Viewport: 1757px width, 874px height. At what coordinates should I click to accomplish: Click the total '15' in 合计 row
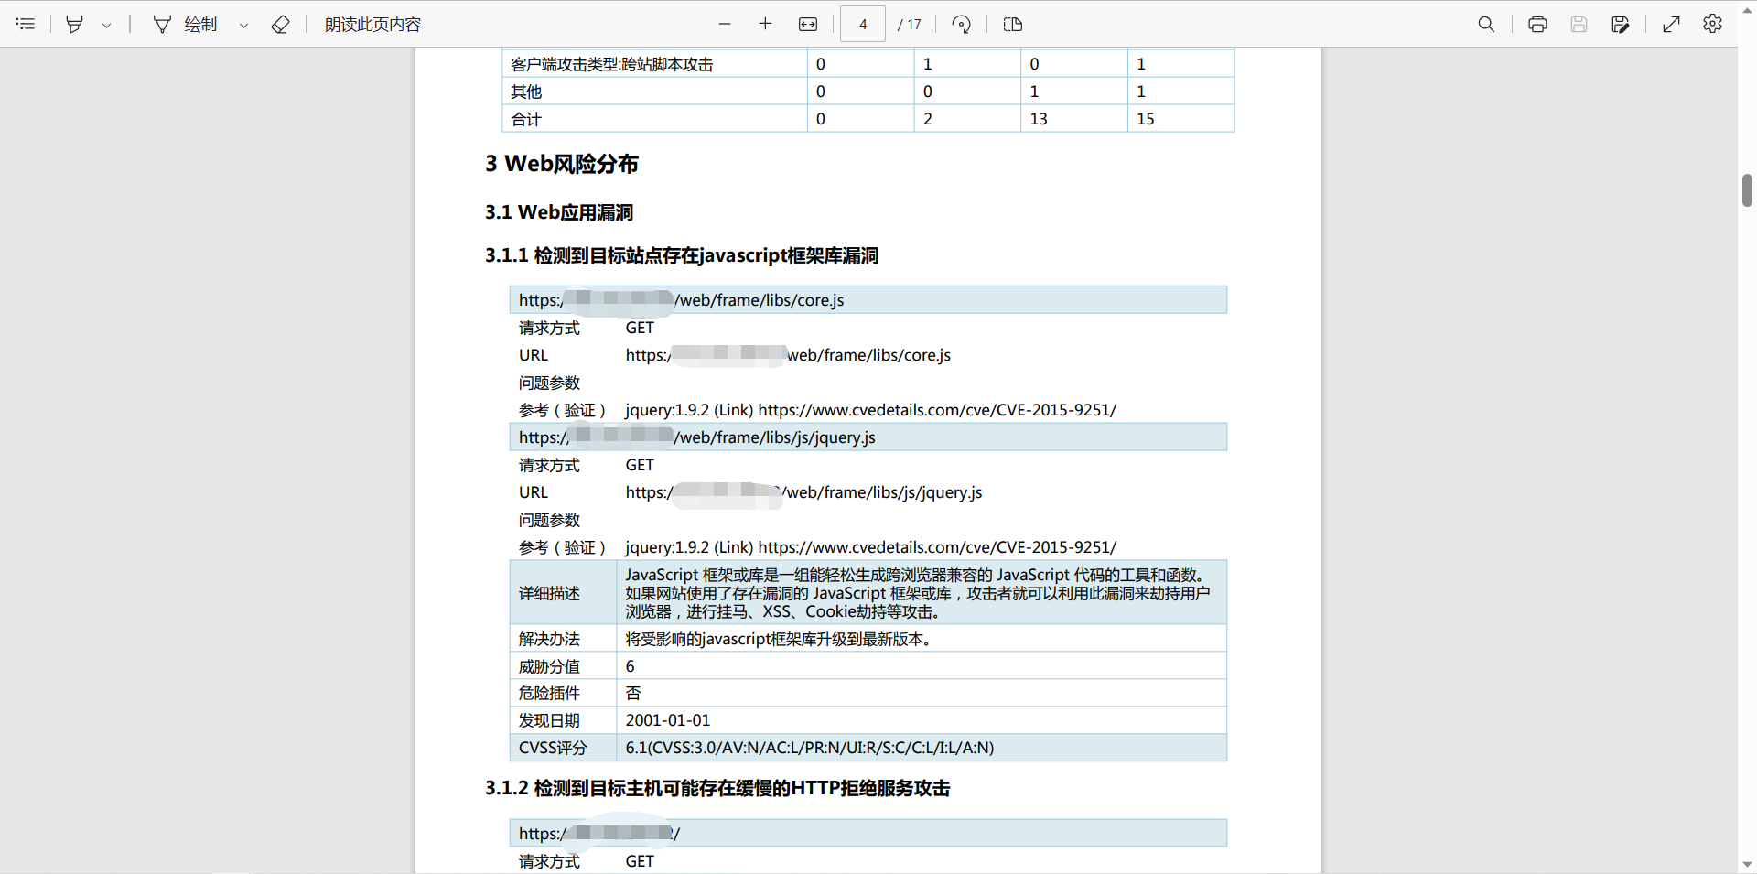pos(1146,119)
